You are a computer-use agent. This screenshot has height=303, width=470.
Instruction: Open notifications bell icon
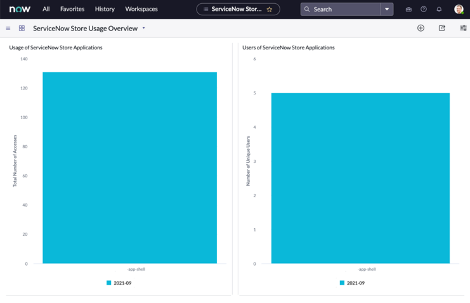(x=439, y=10)
